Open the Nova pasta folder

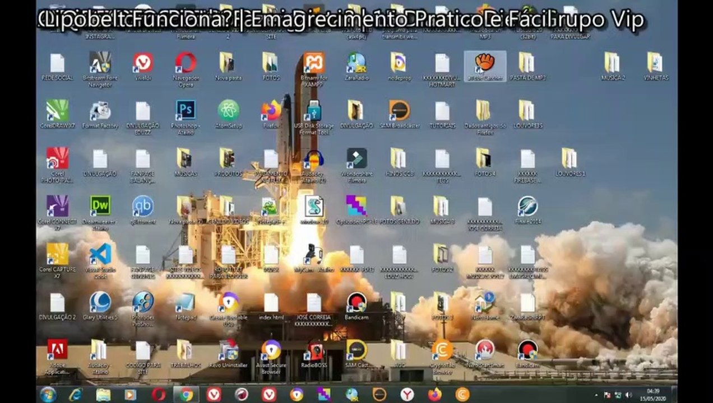228,67
